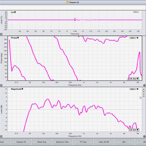The width and height of the screenshot is (146, 146).
Task: Collapse the phase pane with corner arrow
Action: pos(1,85)
